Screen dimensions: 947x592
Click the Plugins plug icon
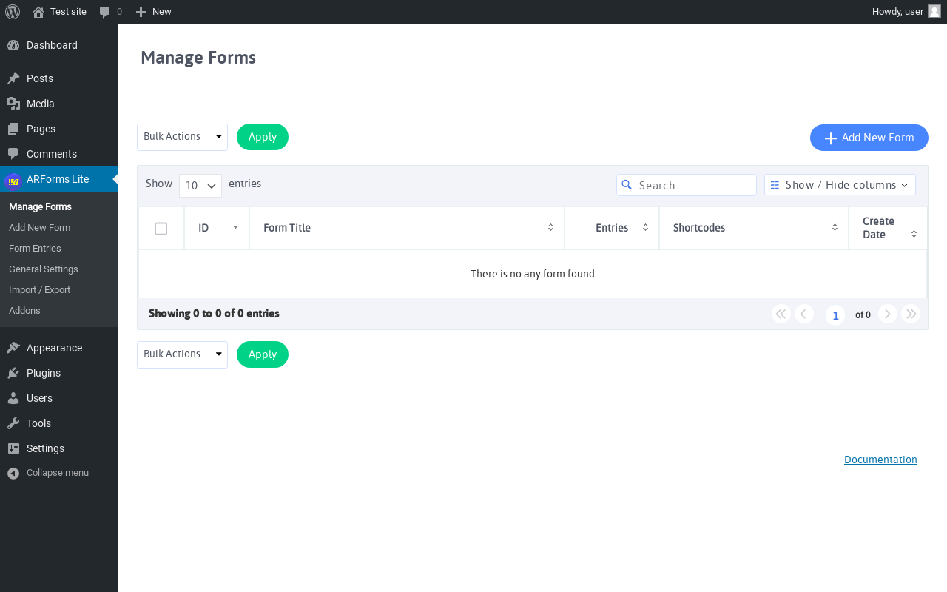[x=13, y=373]
